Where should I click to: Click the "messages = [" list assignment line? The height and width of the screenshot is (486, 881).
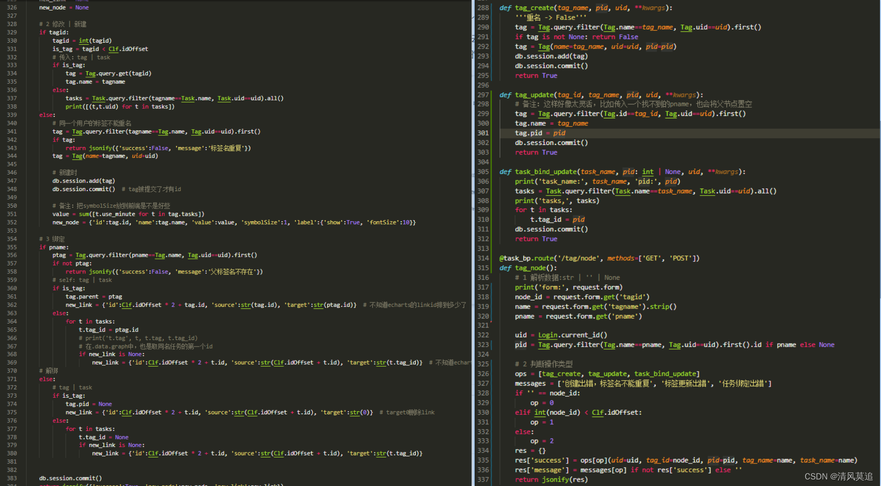click(x=643, y=383)
